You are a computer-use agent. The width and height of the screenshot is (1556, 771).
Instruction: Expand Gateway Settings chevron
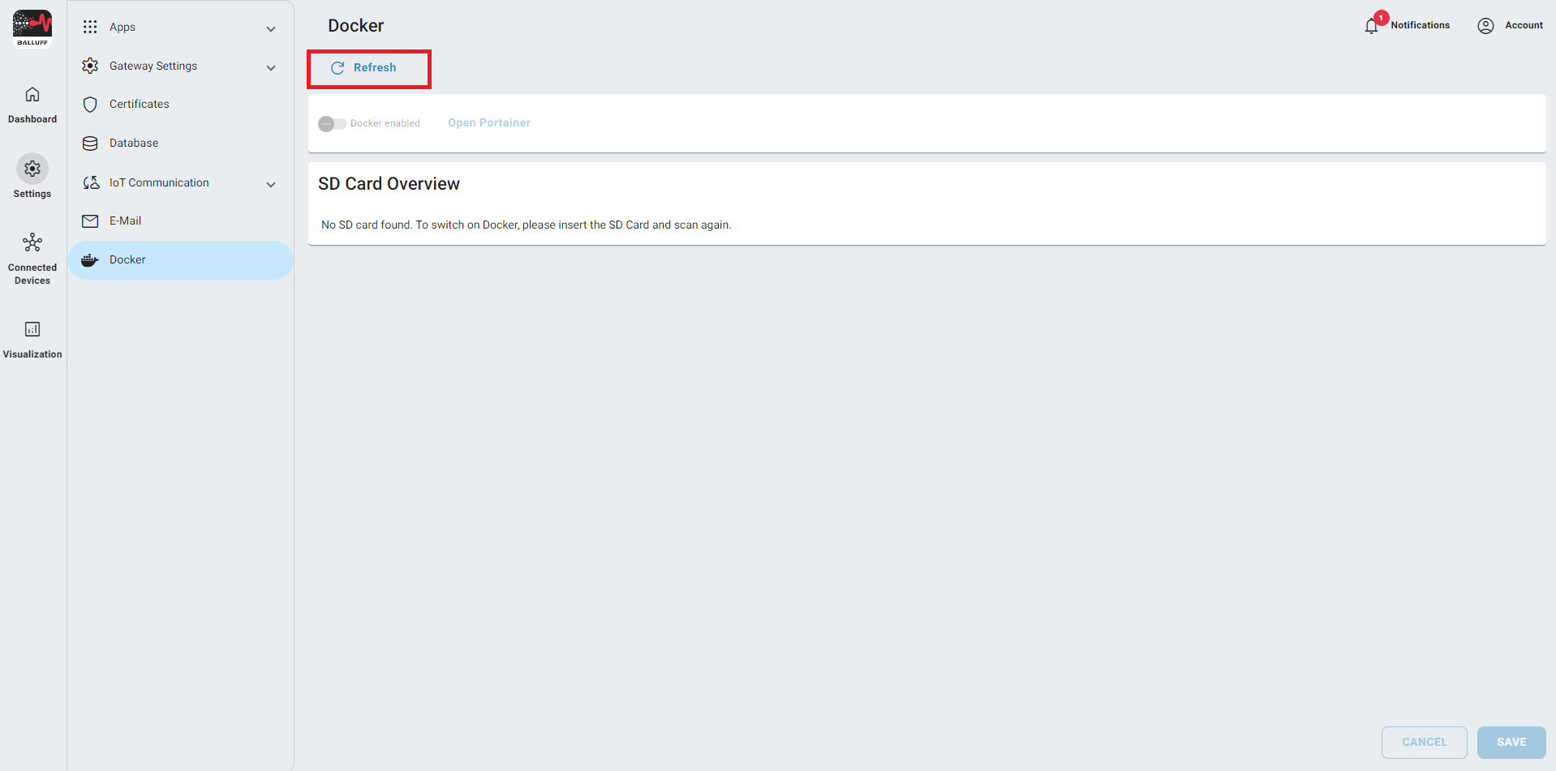[271, 68]
